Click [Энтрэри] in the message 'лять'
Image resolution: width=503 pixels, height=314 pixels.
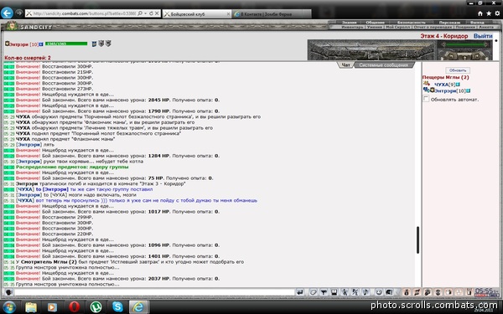tap(29, 145)
